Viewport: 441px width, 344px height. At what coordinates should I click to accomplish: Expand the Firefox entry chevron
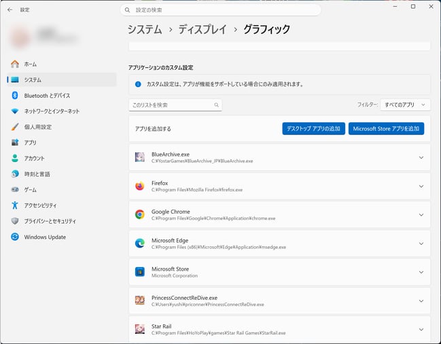421,186
